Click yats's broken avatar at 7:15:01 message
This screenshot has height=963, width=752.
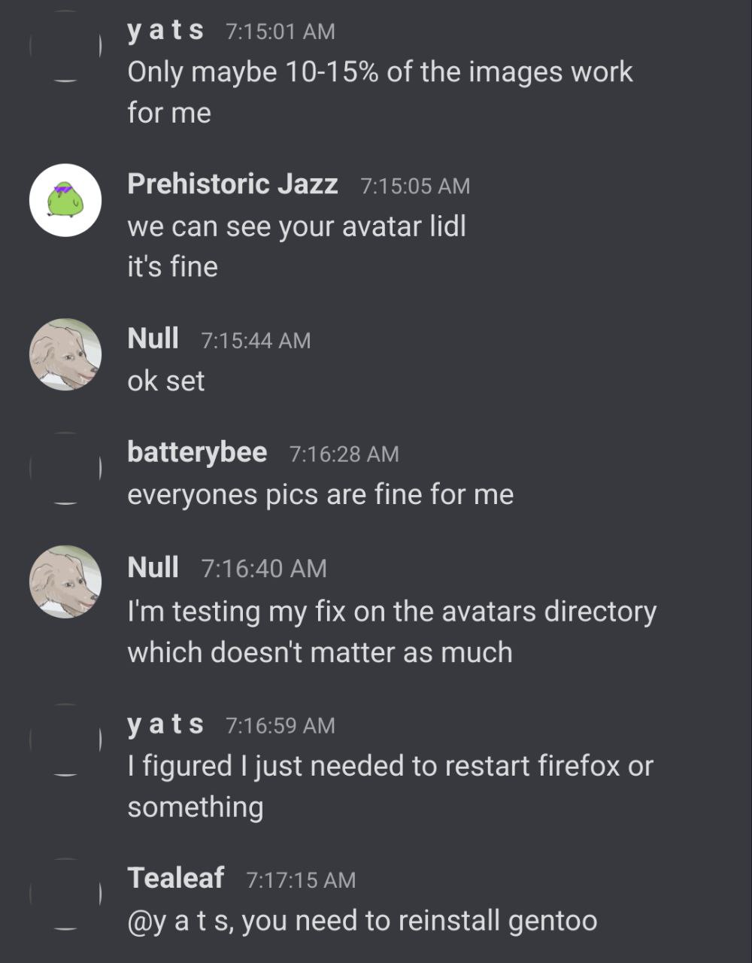pos(65,47)
